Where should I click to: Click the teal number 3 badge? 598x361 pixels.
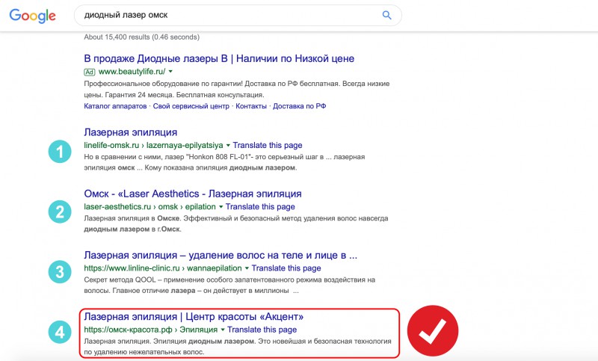tap(60, 272)
